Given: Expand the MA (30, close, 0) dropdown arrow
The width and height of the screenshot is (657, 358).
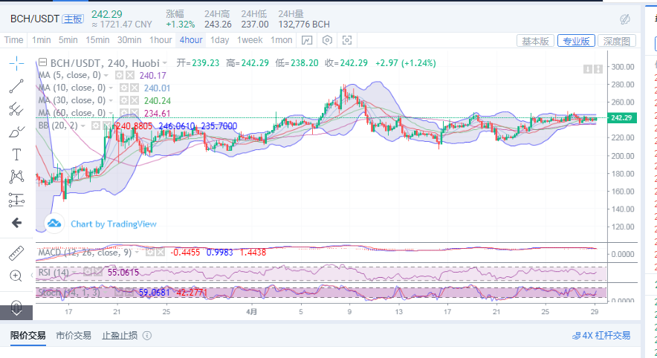Looking at the screenshot, I should [111, 100].
